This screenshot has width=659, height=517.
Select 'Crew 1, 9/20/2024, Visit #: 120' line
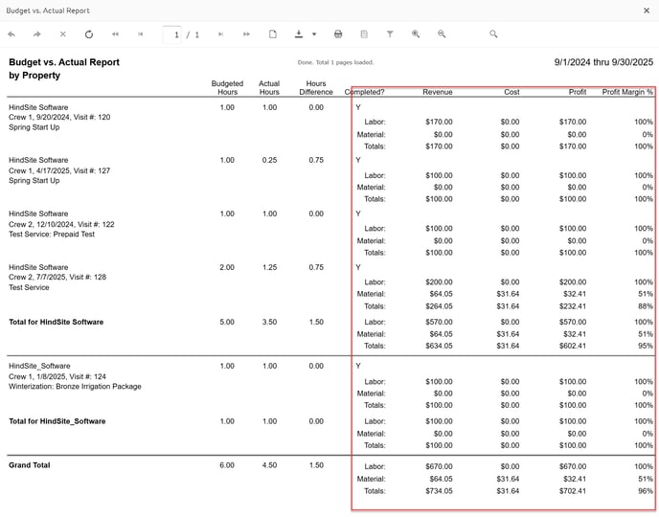coord(59,117)
